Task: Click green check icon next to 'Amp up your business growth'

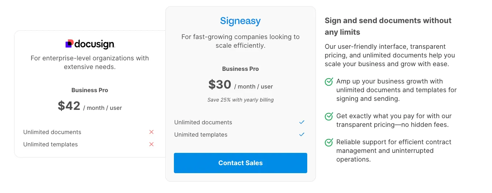Action: point(329,82)
